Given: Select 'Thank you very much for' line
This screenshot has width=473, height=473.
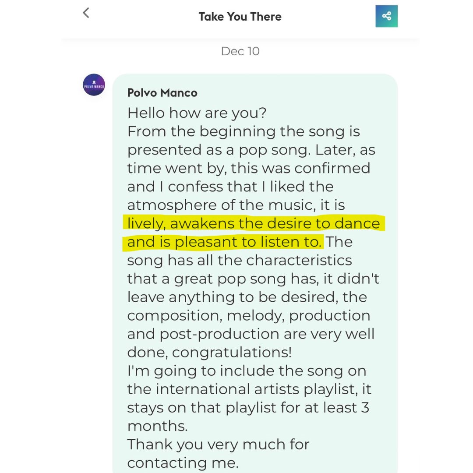Looking at the screenshot, I should (219, 445).
